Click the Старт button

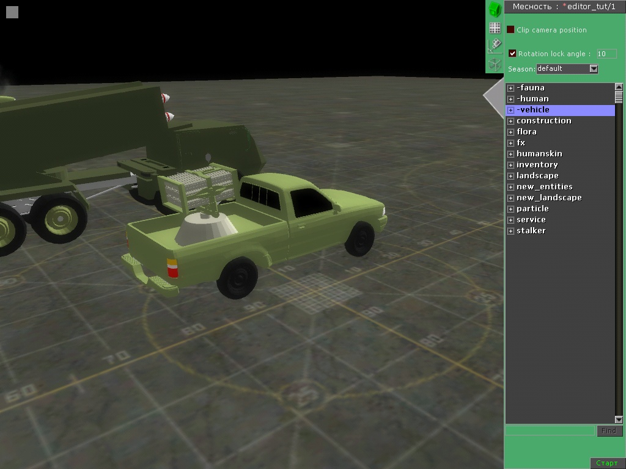coord(606,463)
